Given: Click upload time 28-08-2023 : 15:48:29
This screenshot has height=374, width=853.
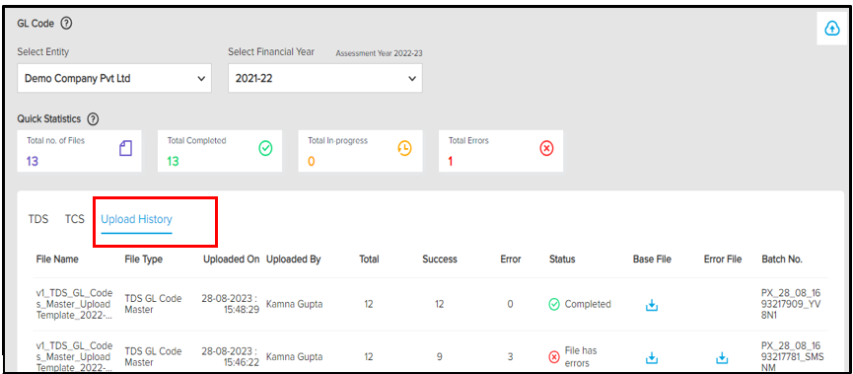Looking at the screenshot, I should pos(230,304).
